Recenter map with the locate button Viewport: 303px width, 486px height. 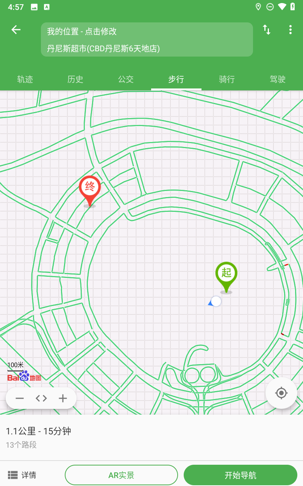tap(281, 393)
